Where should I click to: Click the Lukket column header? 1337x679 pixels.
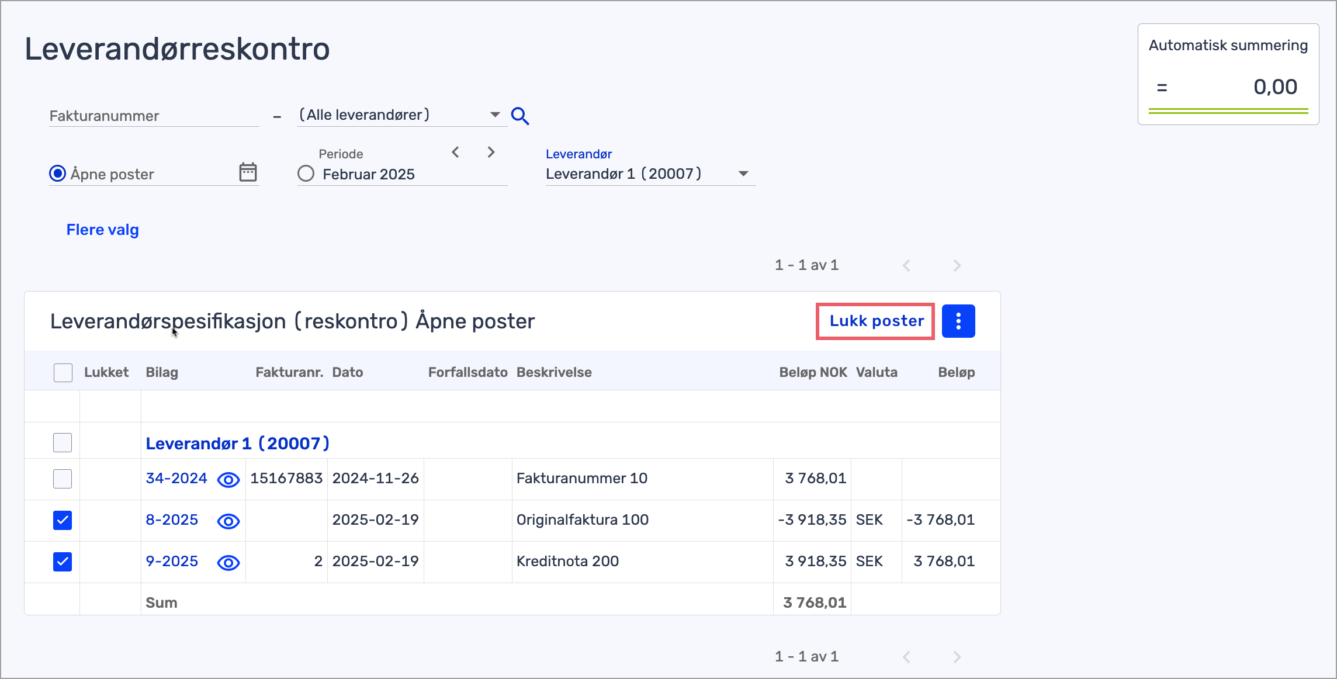coord(106,372)
